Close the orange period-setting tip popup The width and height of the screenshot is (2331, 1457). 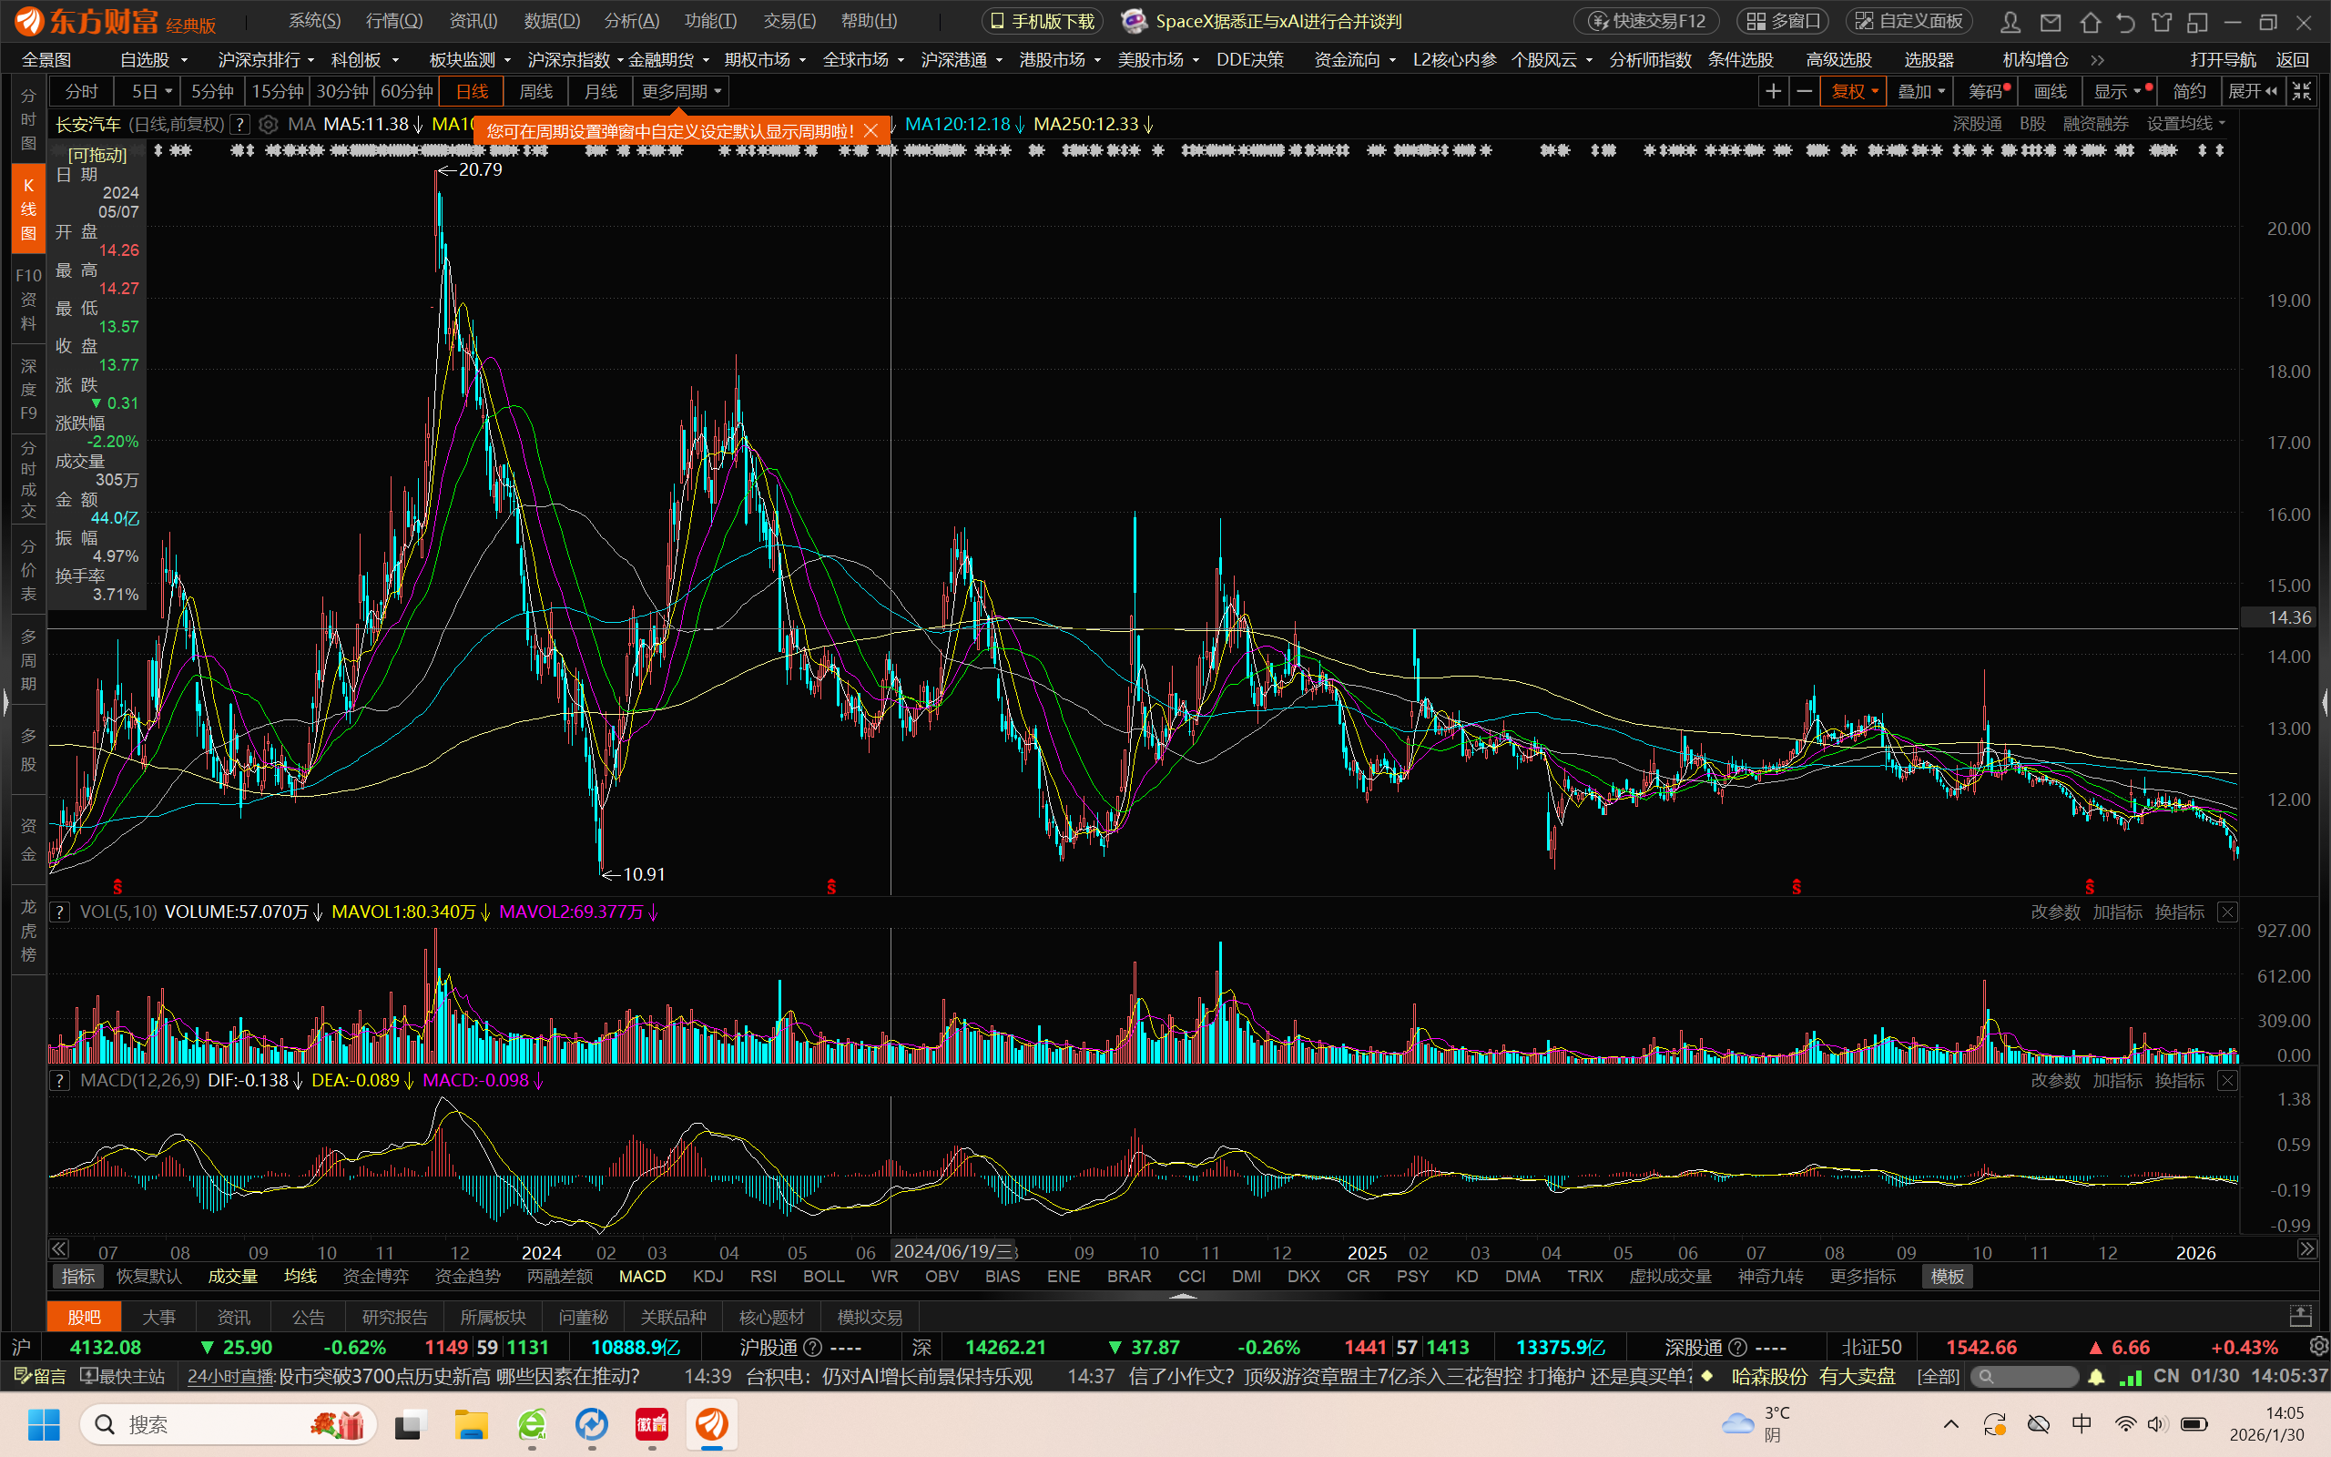coord(870,131)
